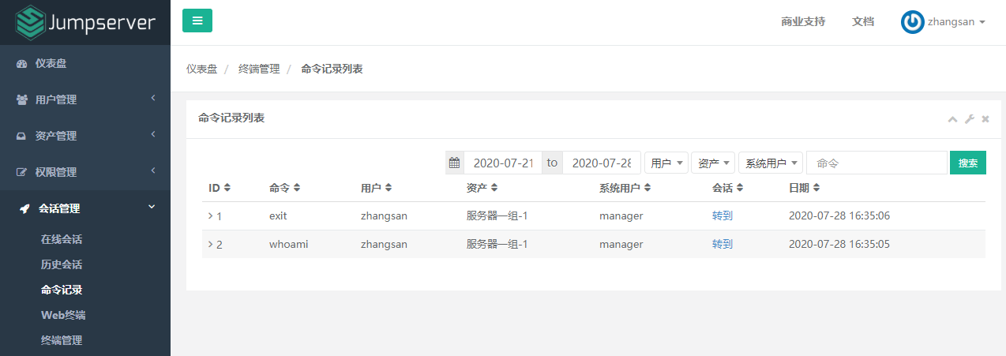Click the calendar icon beside the start date
Image resolution: width=1006 pixels, height=356 pixels.
(x=454, y=163)
